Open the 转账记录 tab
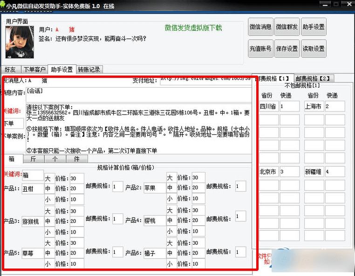This screenshot has width=355, height=276. point(89,69)
